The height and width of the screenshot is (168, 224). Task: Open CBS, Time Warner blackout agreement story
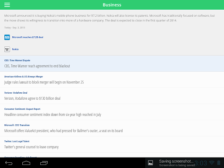coord(112,63)
